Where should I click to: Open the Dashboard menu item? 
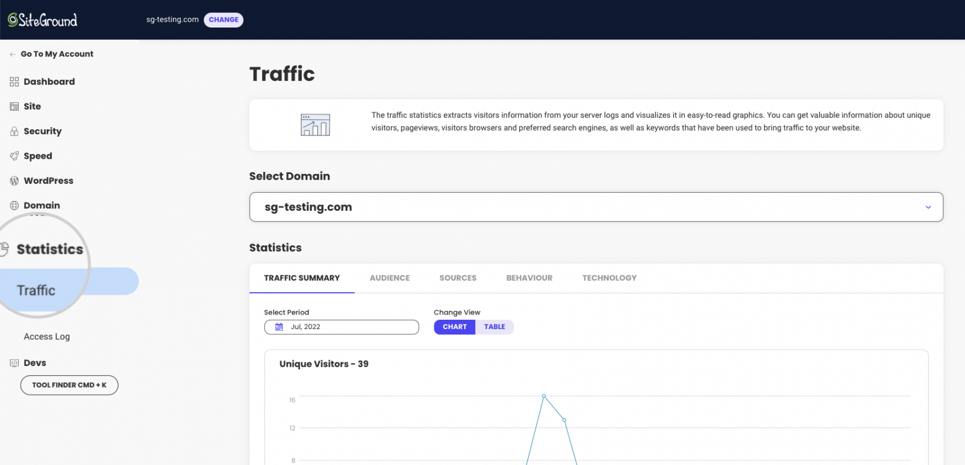49,82
